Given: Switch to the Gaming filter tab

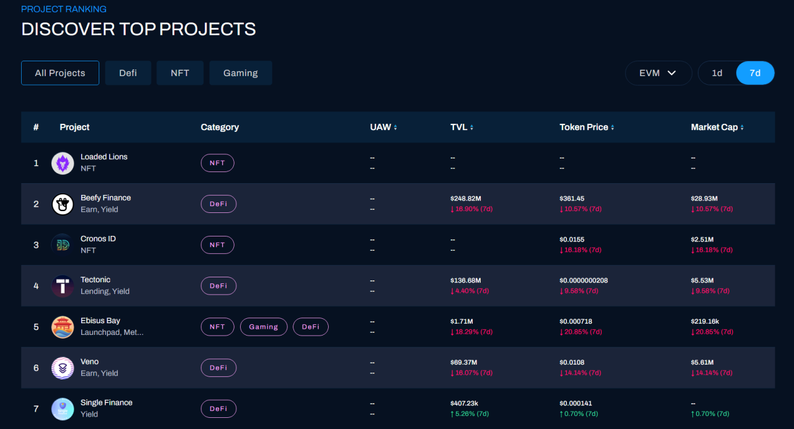Looking at the screenshot, I should (x=240, y=73).
